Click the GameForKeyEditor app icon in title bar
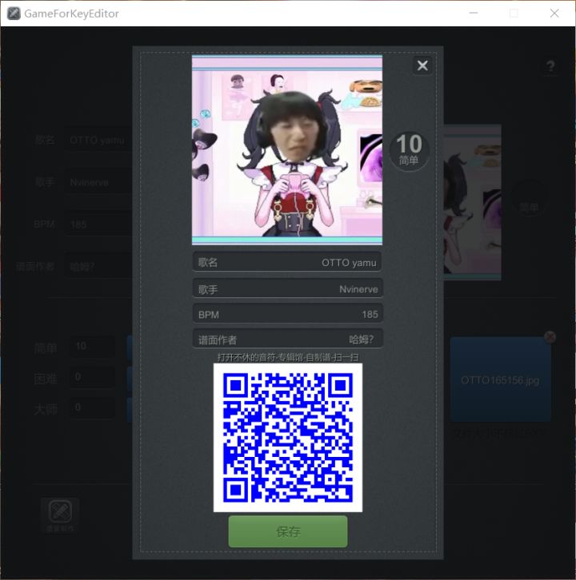Viewport: 576px width, 580px height. point(14,14)
